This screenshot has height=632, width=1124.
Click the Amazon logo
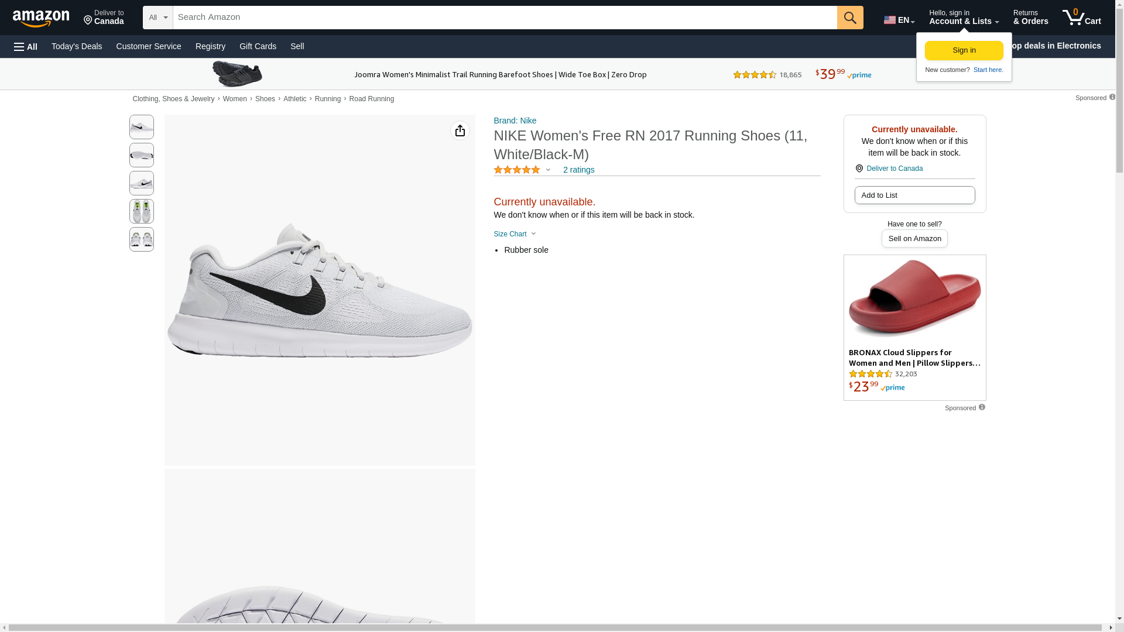coord(41,18)
